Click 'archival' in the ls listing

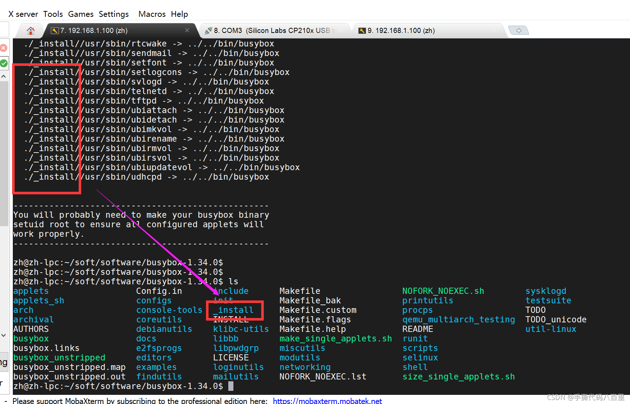click(x=33, y=319)
